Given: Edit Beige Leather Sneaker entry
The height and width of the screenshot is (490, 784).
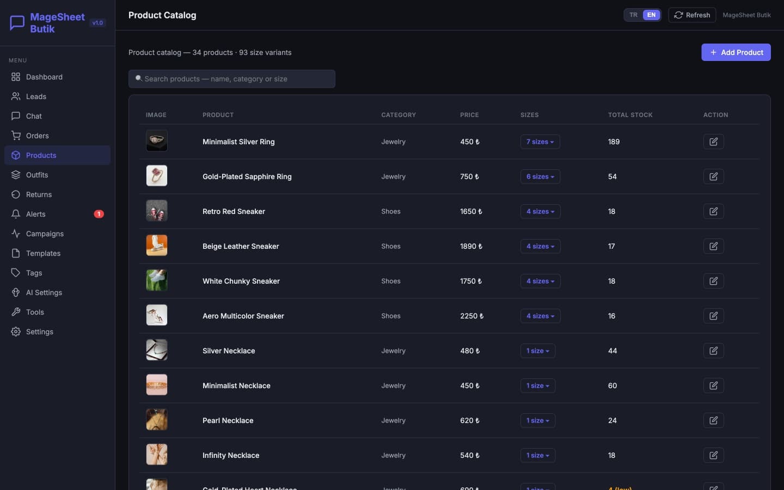Looking at the screenshot, I should 713,246.
